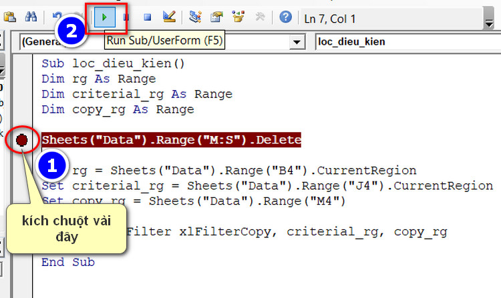501x298 pixels.
Task: Click the Run Sub/UserForm play icon
Action: click(x=104, y=17)
